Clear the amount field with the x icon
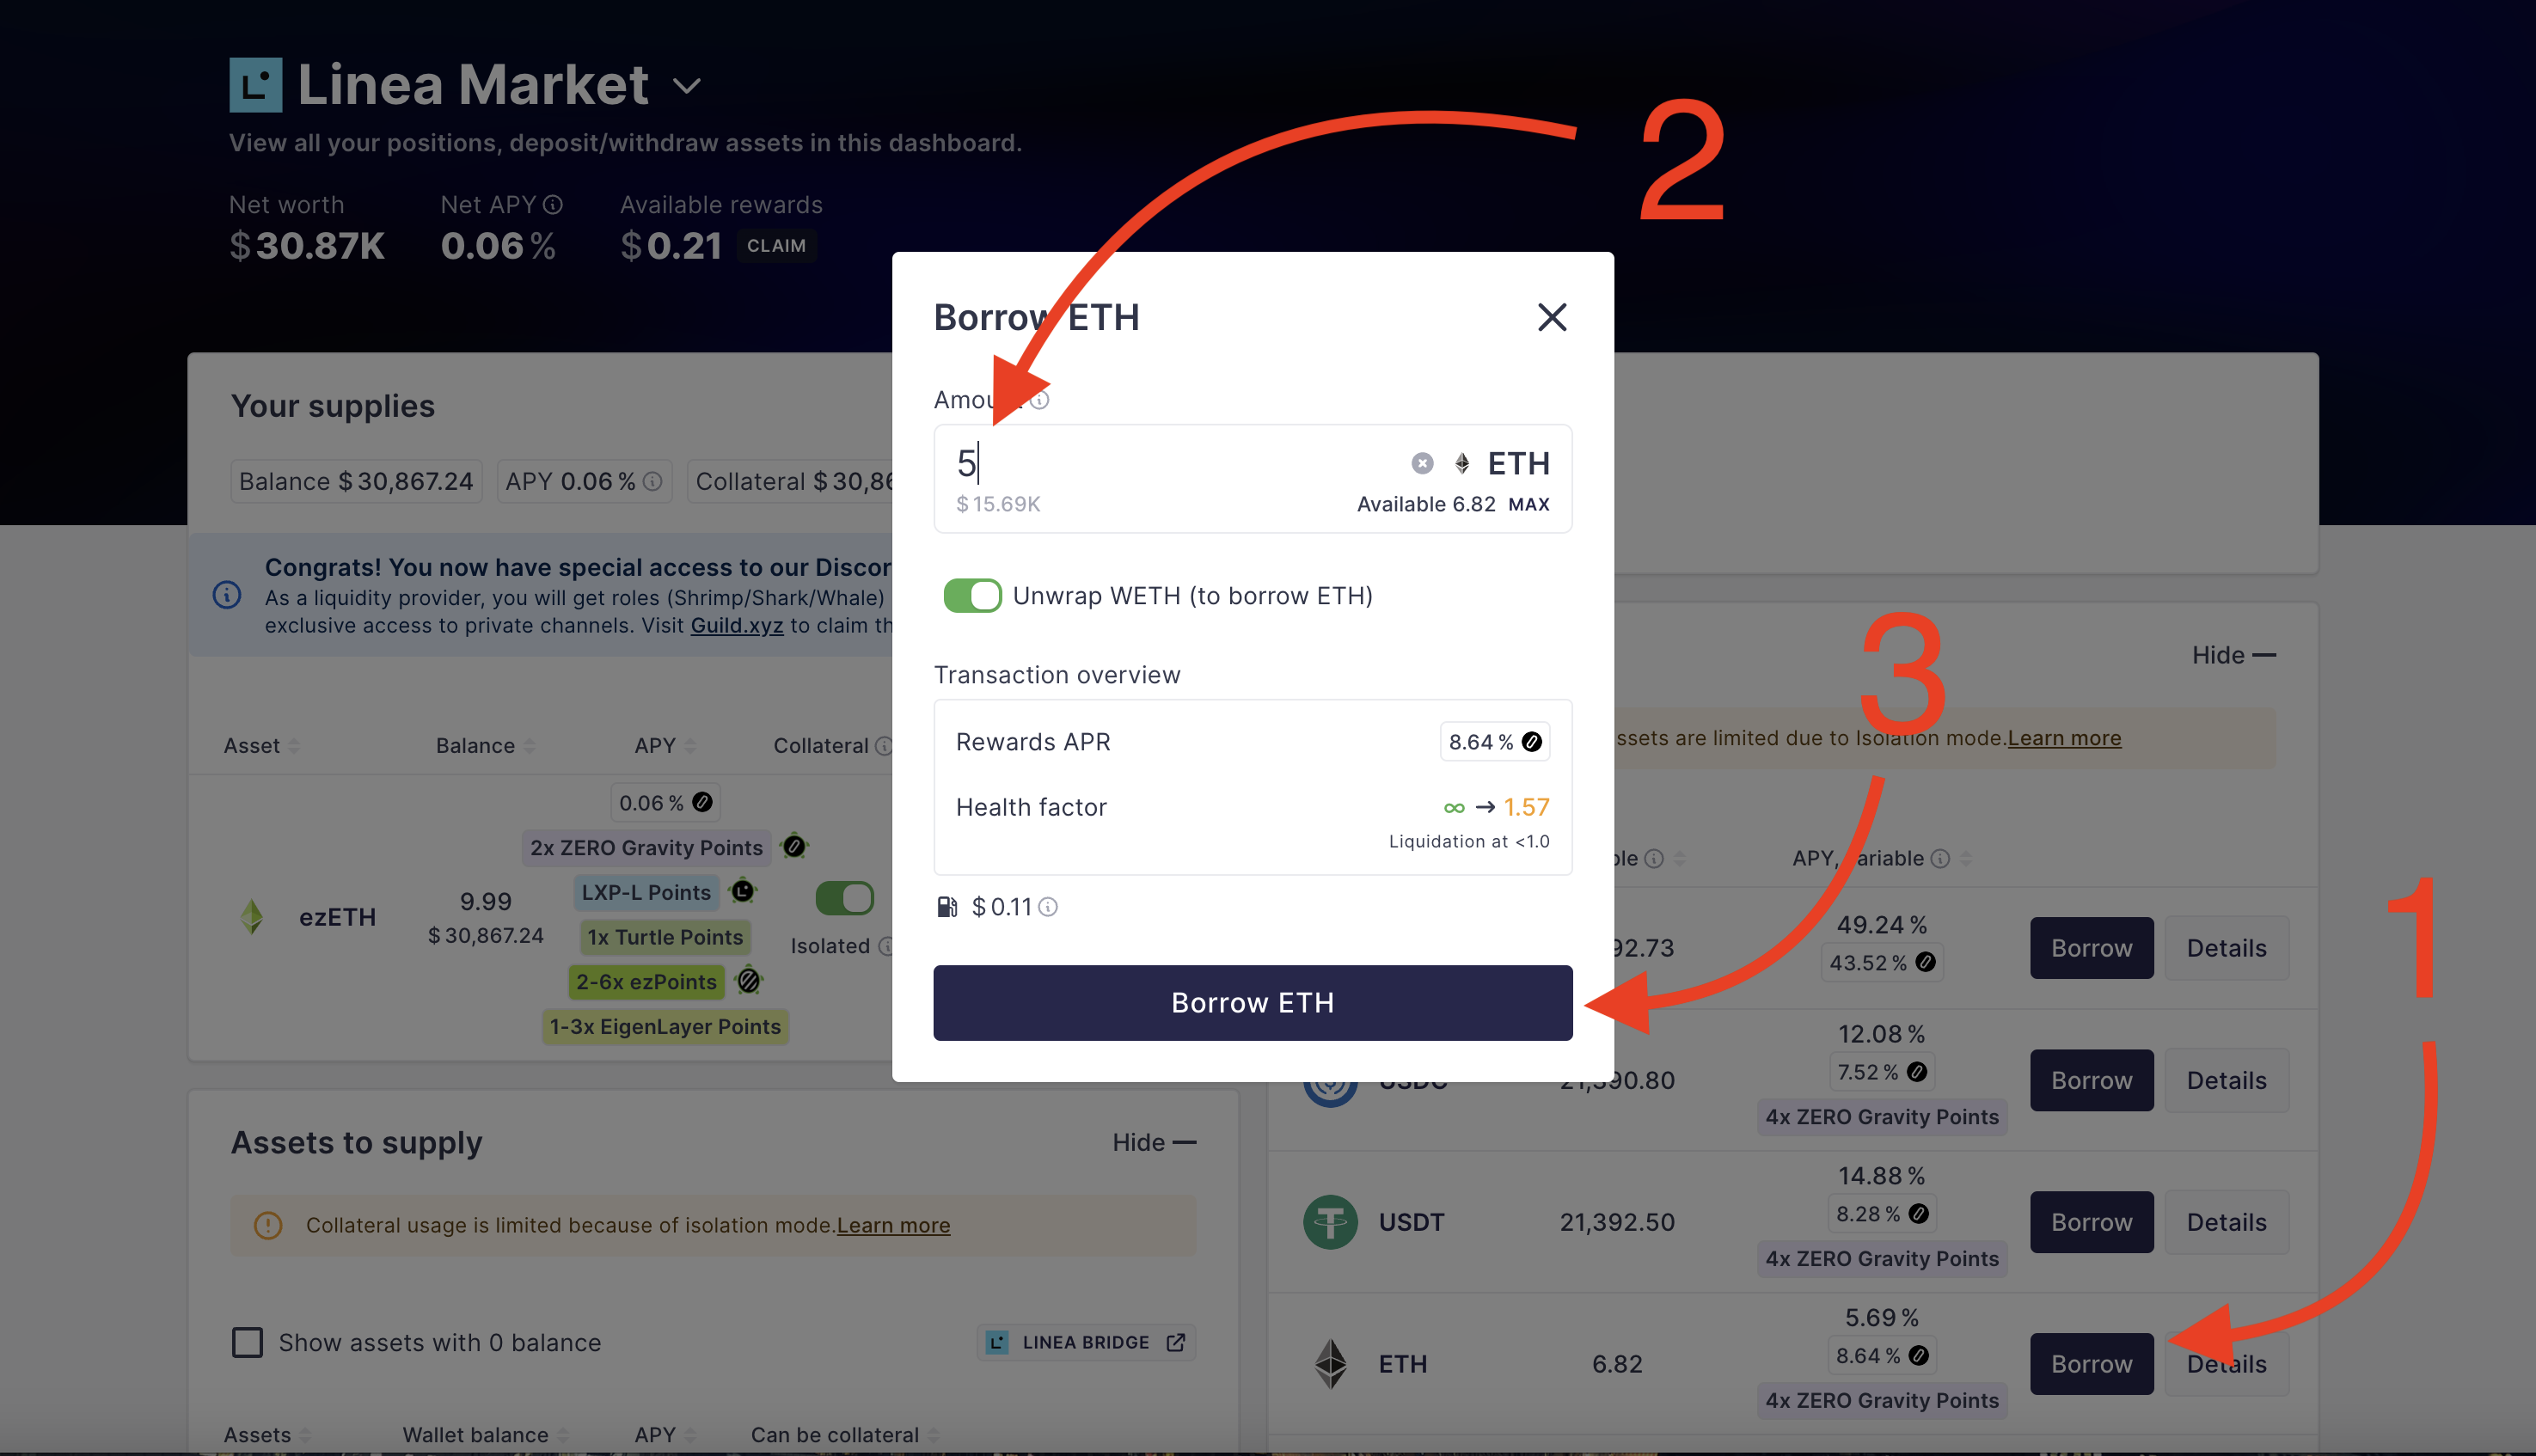Image resolution: width=2536 pixels, height=1456 pixels. tap(1422, 463)
